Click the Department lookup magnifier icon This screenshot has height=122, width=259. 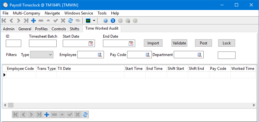point(200,55)
